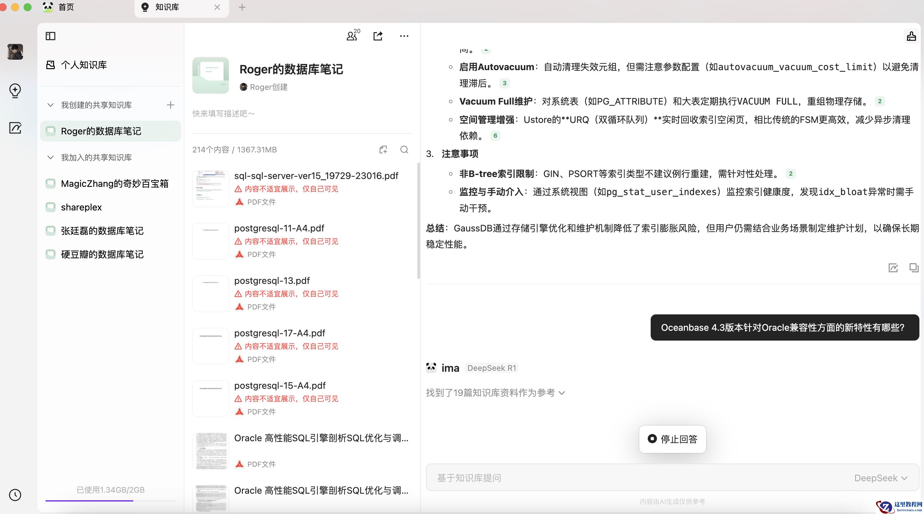Select the shareplex knowledge base
The height and width of the screenshot is (514, 924).
pyautogui.click(x=81, y=207)
